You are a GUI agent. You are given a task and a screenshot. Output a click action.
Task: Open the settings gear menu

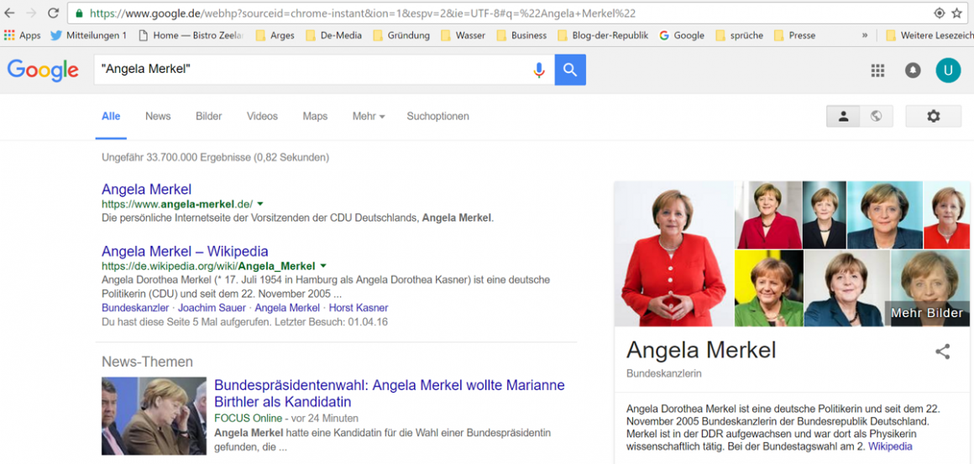click(933, 117)
